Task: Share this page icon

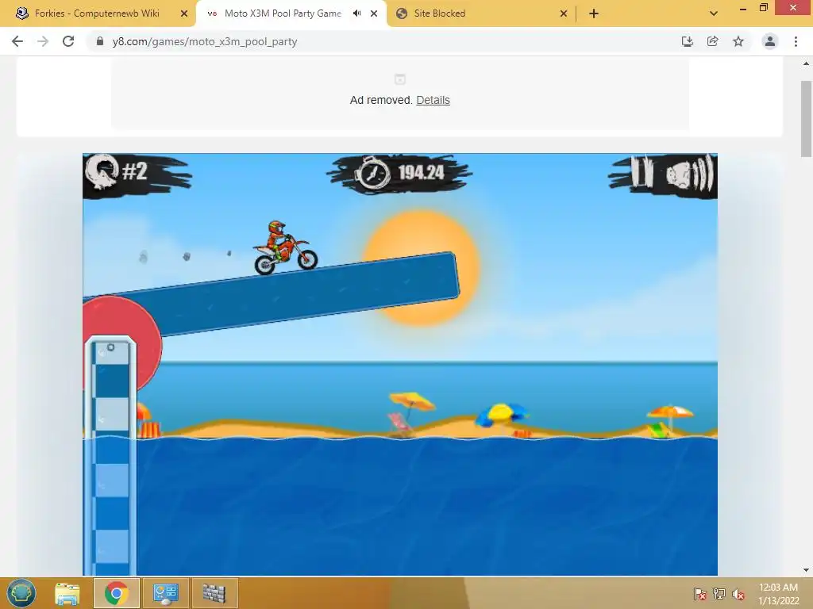Action: pos(712,41)
